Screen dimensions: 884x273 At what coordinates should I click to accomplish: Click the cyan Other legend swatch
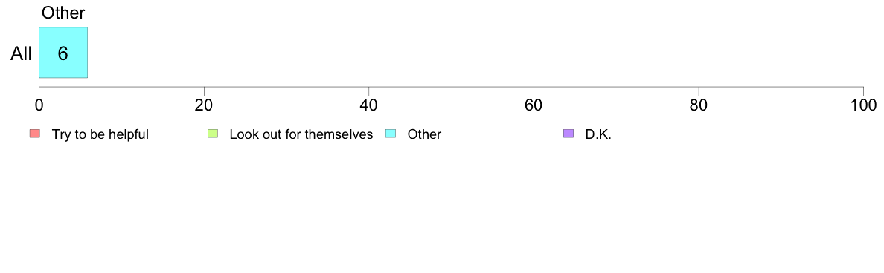(390, 134)
